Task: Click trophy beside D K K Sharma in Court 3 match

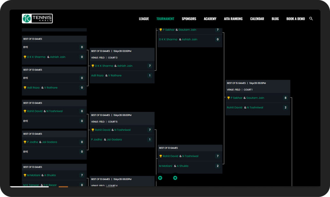Action: (x=92, y=66)
